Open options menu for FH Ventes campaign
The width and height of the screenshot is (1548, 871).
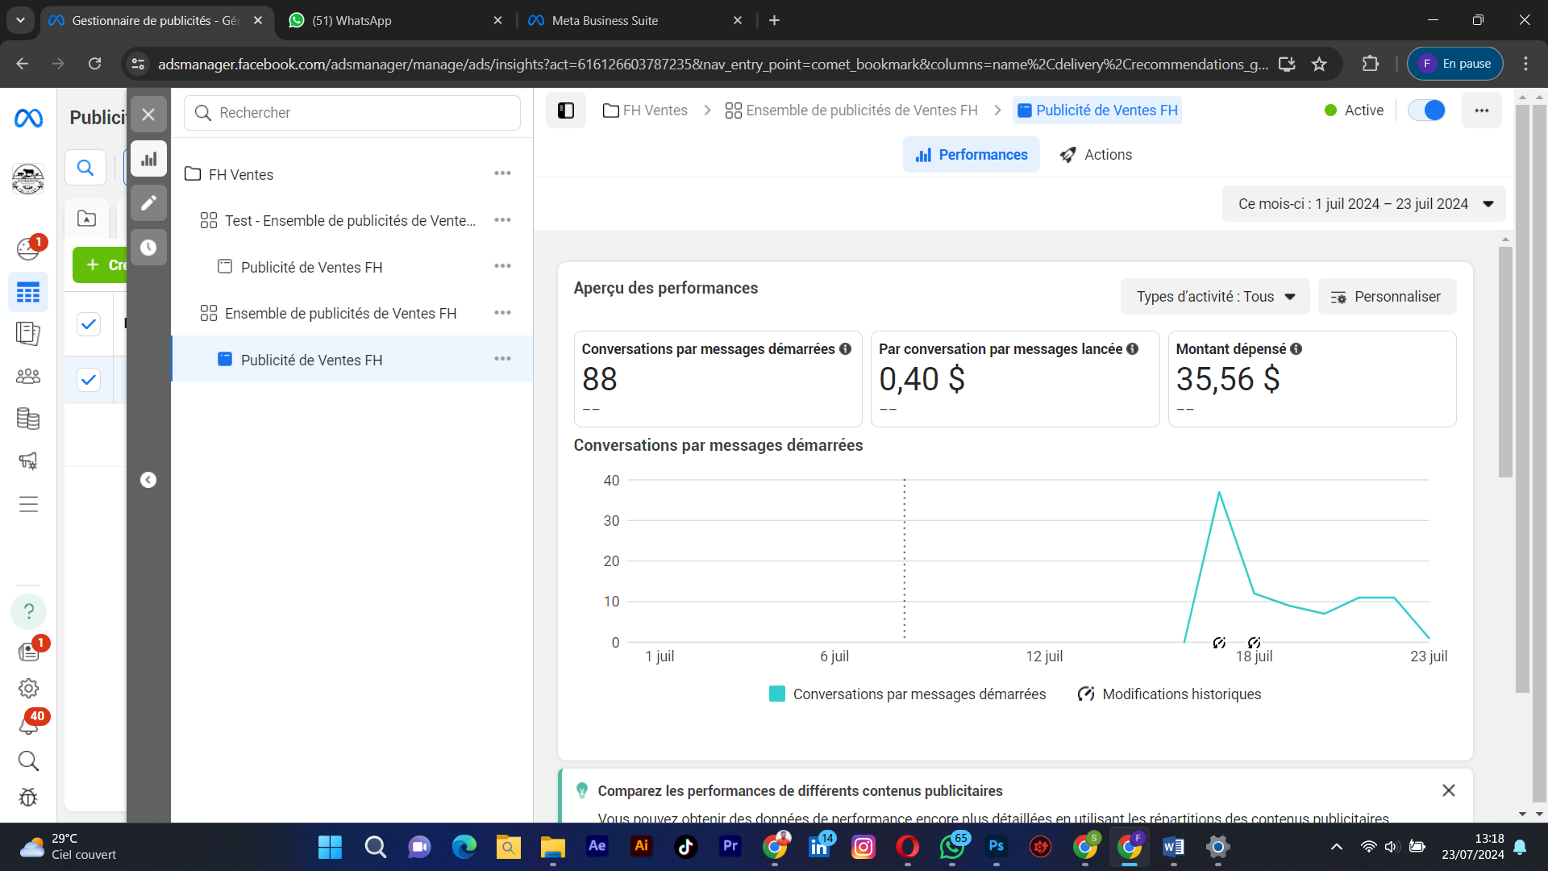502,173
